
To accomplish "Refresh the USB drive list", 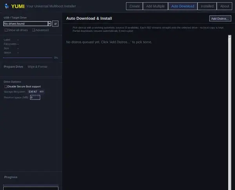I will [55, 24].
